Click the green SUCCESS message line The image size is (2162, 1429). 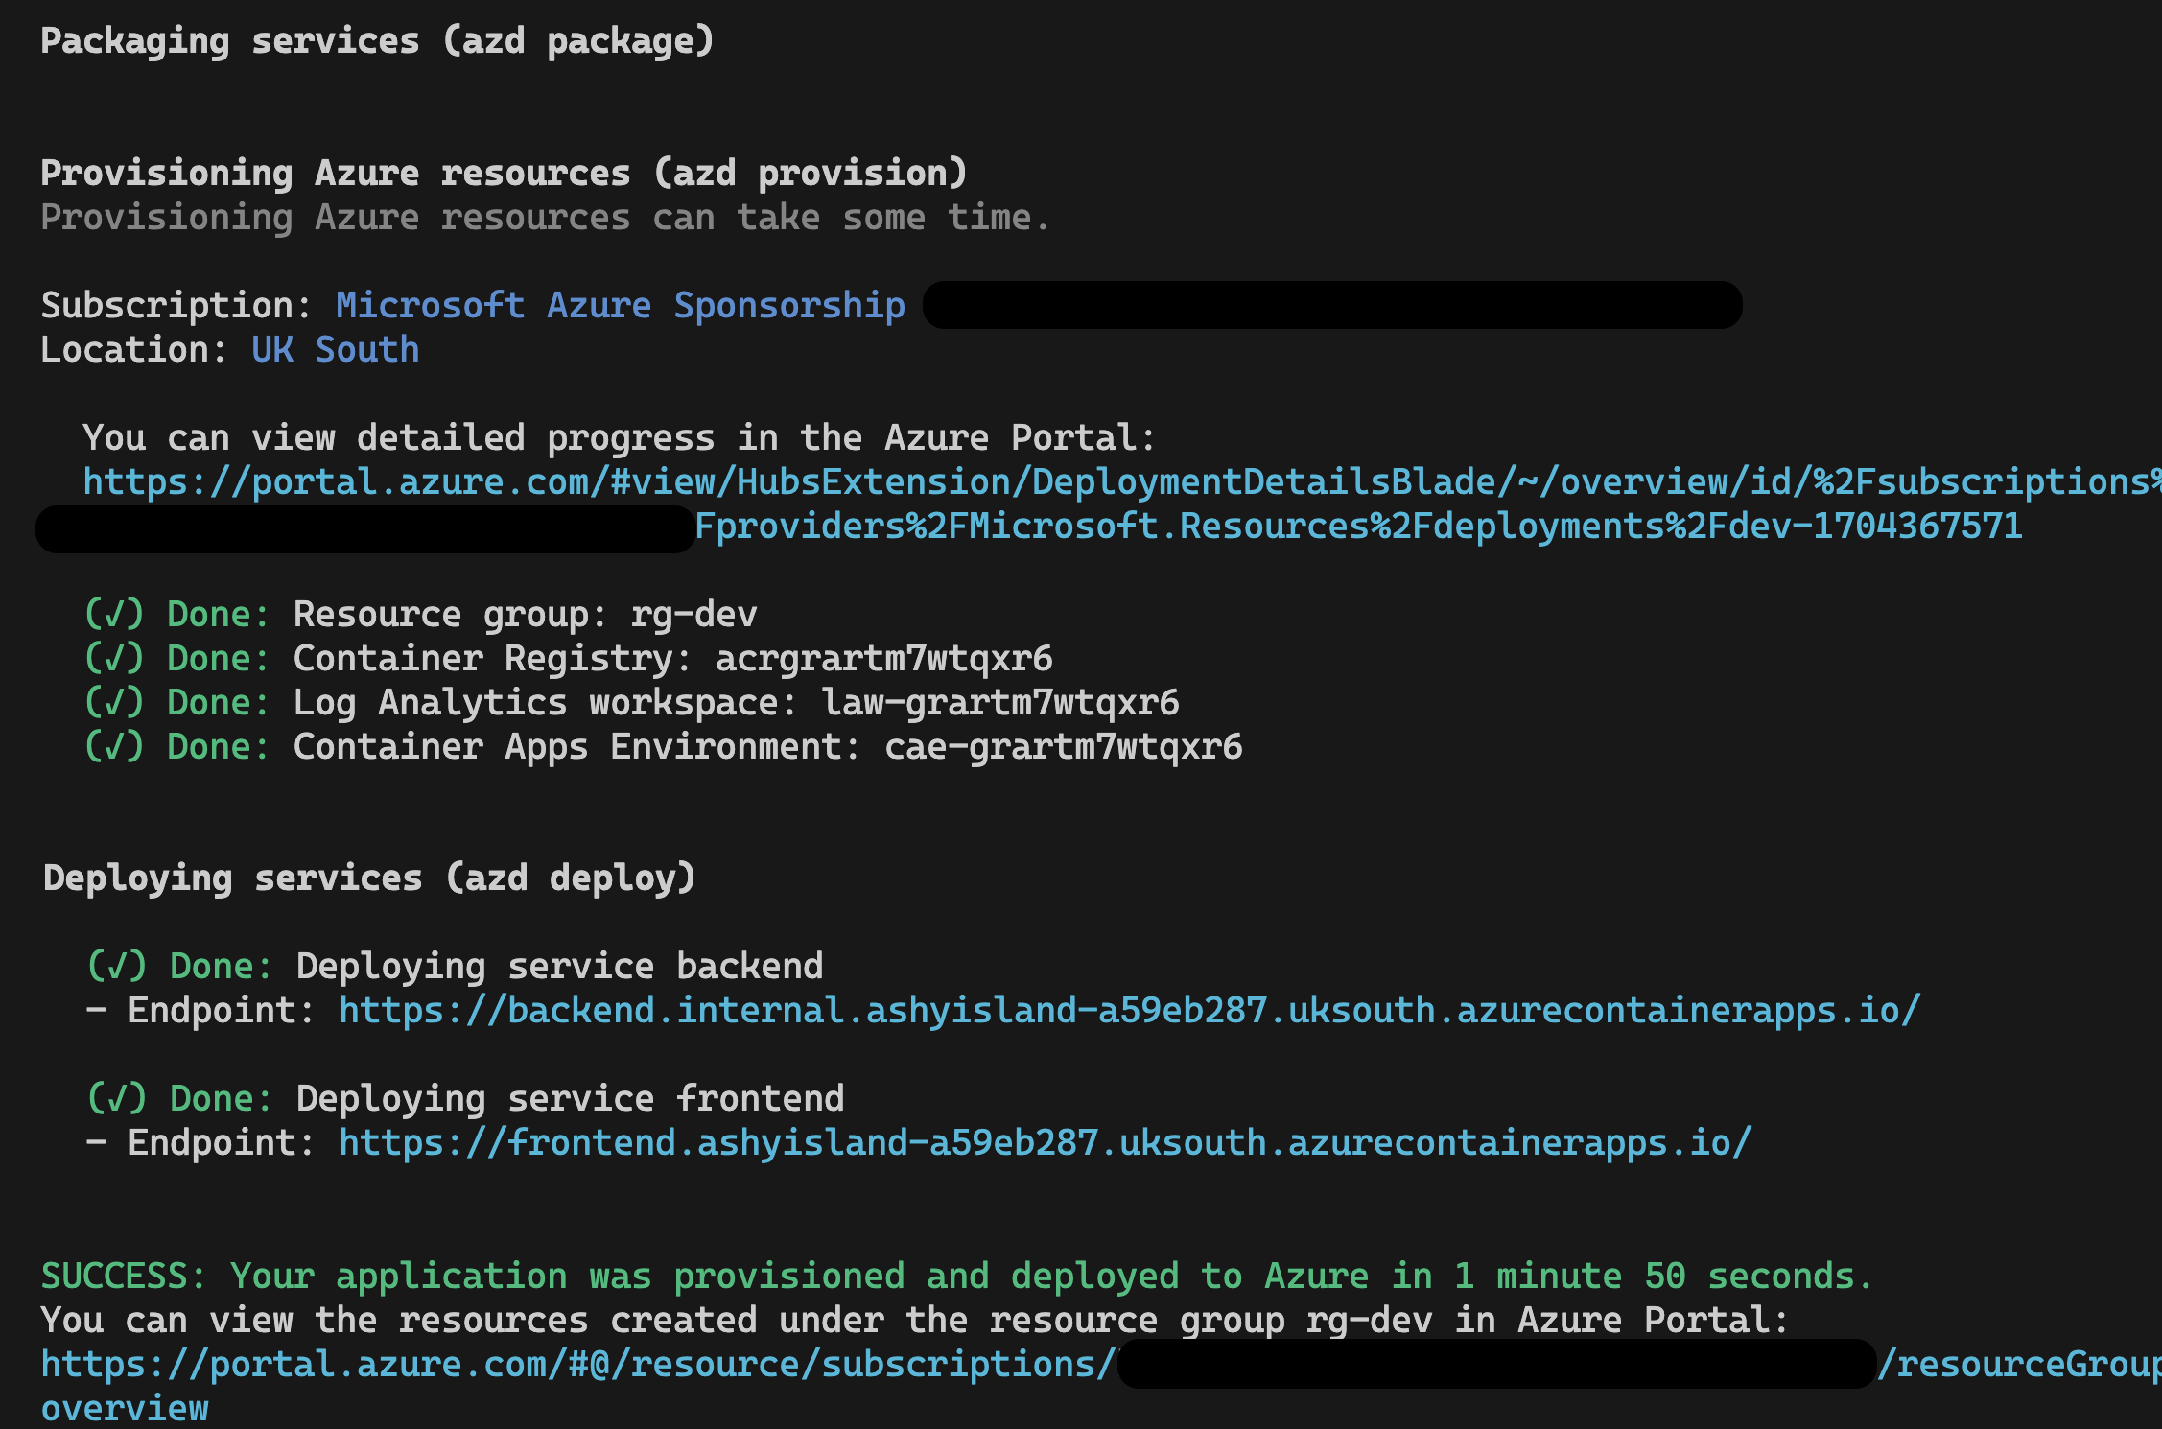[956, 1276]
